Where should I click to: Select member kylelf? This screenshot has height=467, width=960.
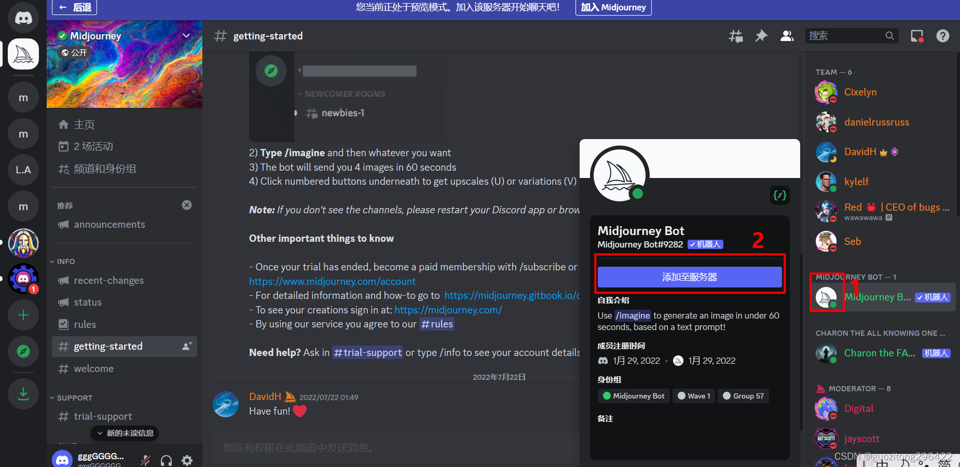pyautogui.click(x=883, y=182)
